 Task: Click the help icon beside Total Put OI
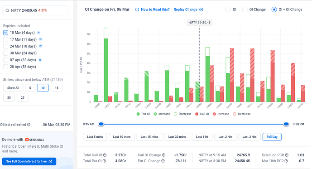(x=104, y=161)
